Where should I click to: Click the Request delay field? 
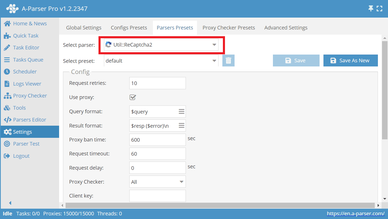pyautogui.click(x=157, y=168)
